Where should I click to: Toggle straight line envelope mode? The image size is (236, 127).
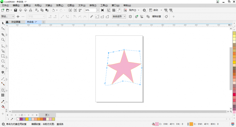[x=97, y=17]
